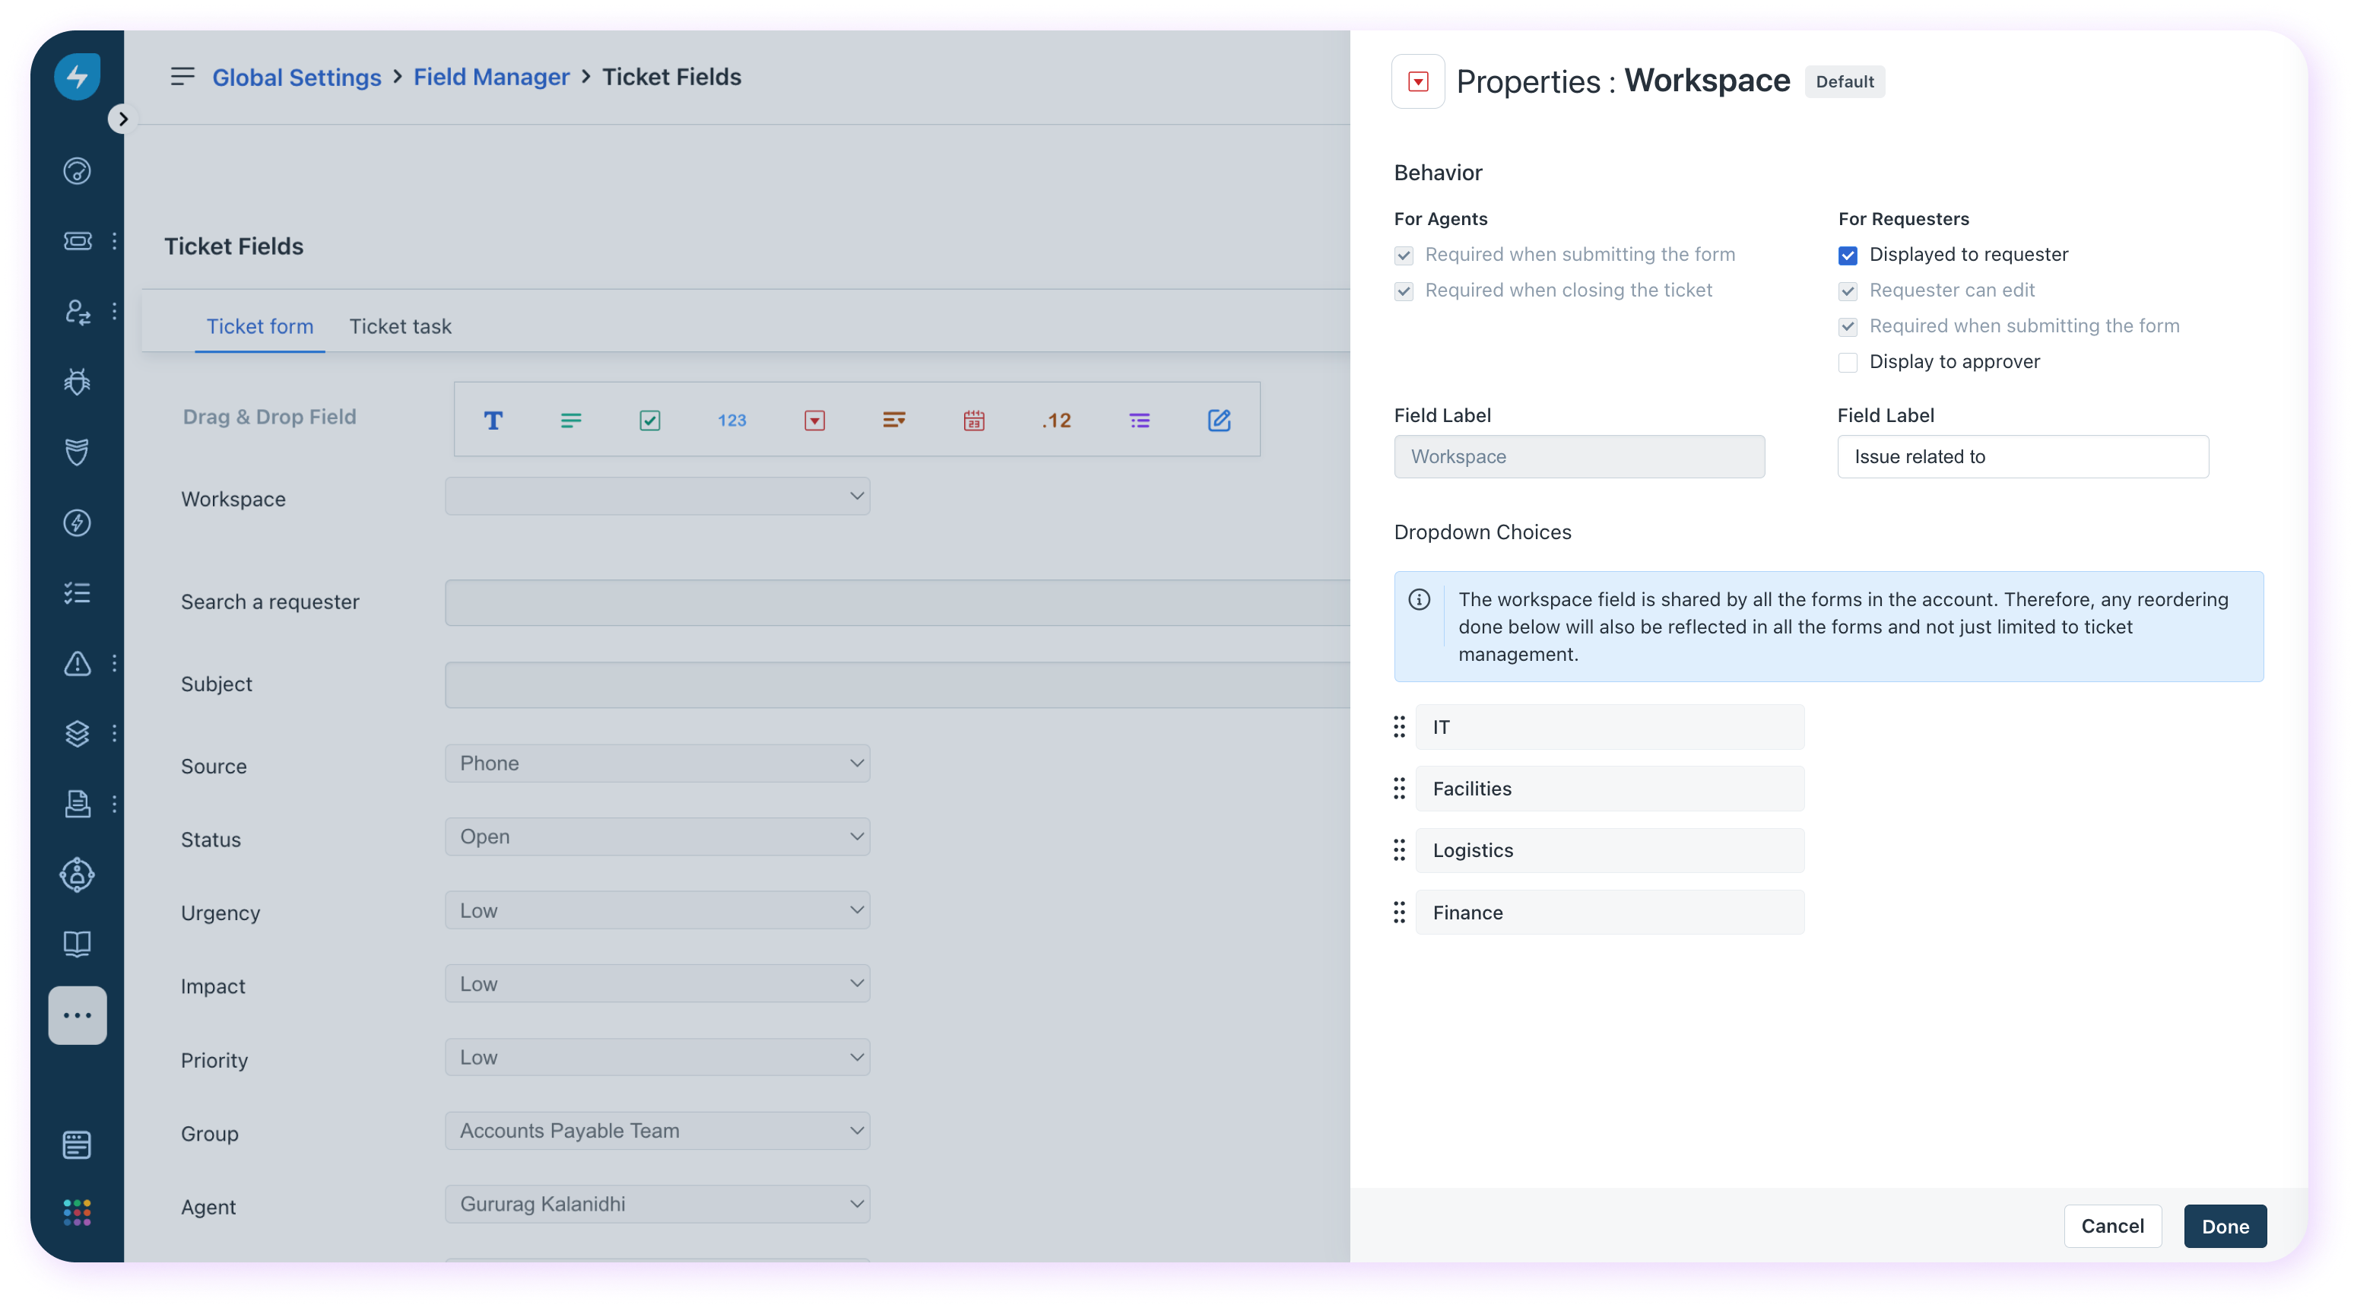2354x1308 pixels.
Task: Click the bug icon in the sidebar
Action: [78, 382]
